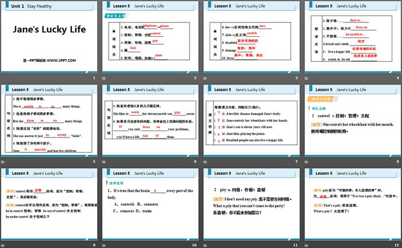Click the slide number label "12"
This screenshot has height=248, width=402.
point(397,245)
